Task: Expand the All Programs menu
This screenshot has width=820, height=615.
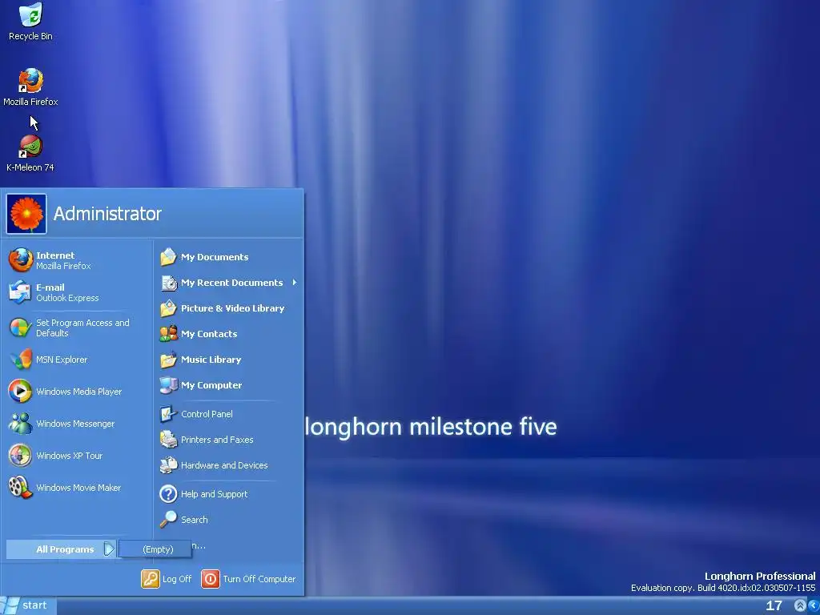Action: pyautogui.click(x=61, y=549)
